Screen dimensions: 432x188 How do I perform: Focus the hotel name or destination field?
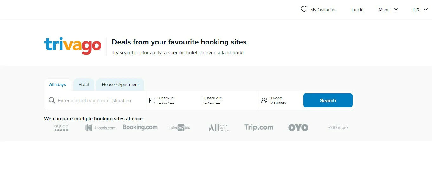click(95, 101)
